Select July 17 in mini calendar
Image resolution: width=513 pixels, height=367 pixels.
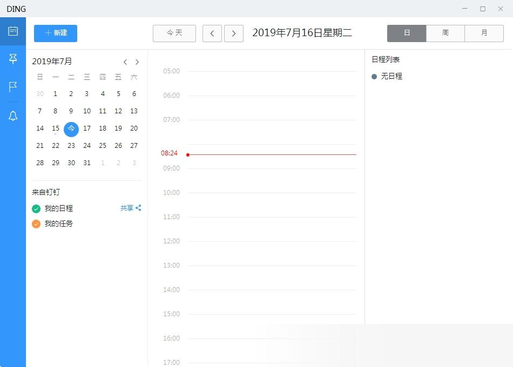87,128
